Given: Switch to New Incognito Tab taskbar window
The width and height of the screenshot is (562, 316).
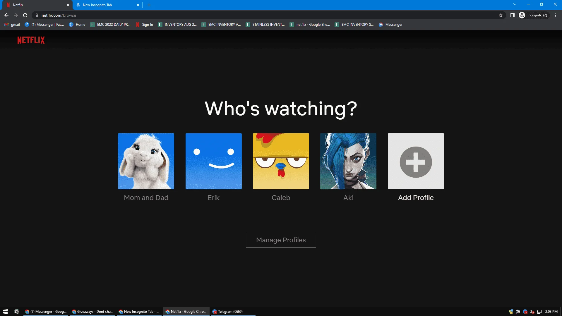Looking at the screenshot, I should (139, 312).
